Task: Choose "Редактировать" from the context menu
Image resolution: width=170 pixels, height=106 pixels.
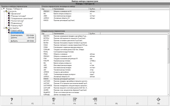Action: click(17, 35)
